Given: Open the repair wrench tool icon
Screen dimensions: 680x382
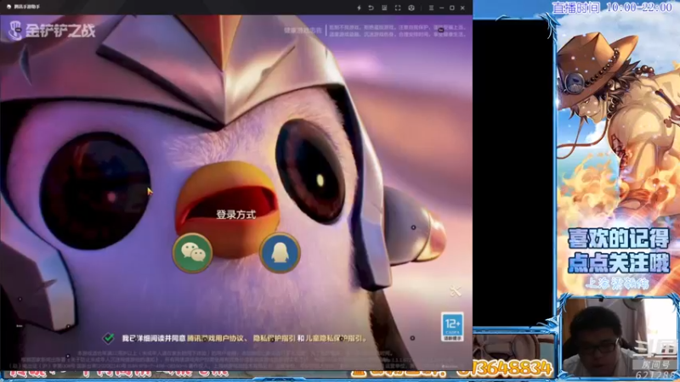Looking at the screenshot, I should coord(456,291).
